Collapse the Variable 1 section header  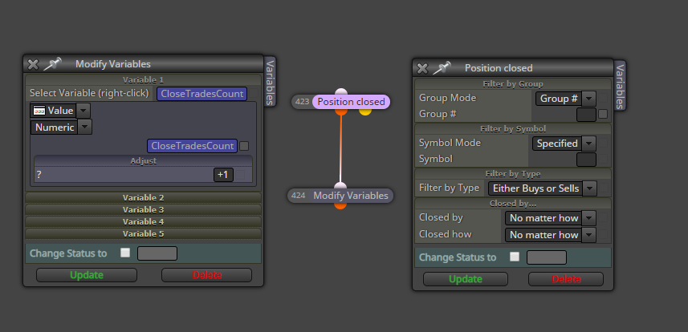[143, 80]
